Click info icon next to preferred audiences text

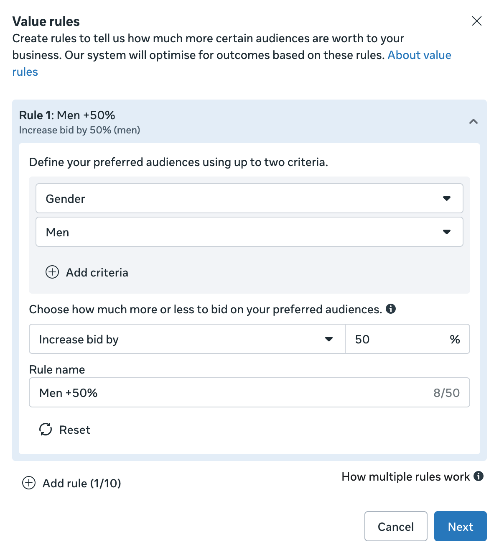coord(391,309)
